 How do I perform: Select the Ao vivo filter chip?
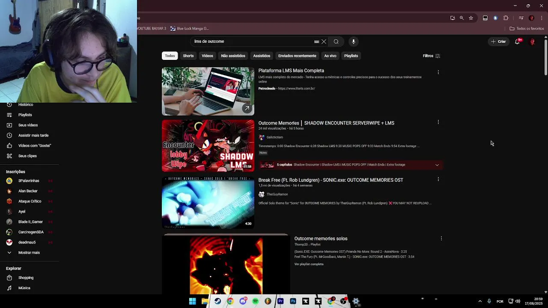pyautogui.click(x=330, y=56)
